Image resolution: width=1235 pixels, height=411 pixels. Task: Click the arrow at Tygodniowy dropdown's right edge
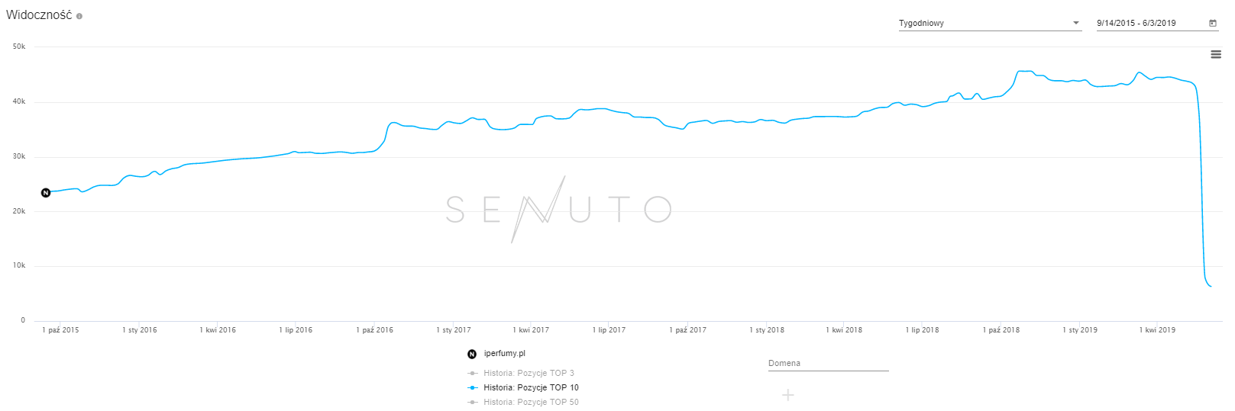pos(1076,23)
